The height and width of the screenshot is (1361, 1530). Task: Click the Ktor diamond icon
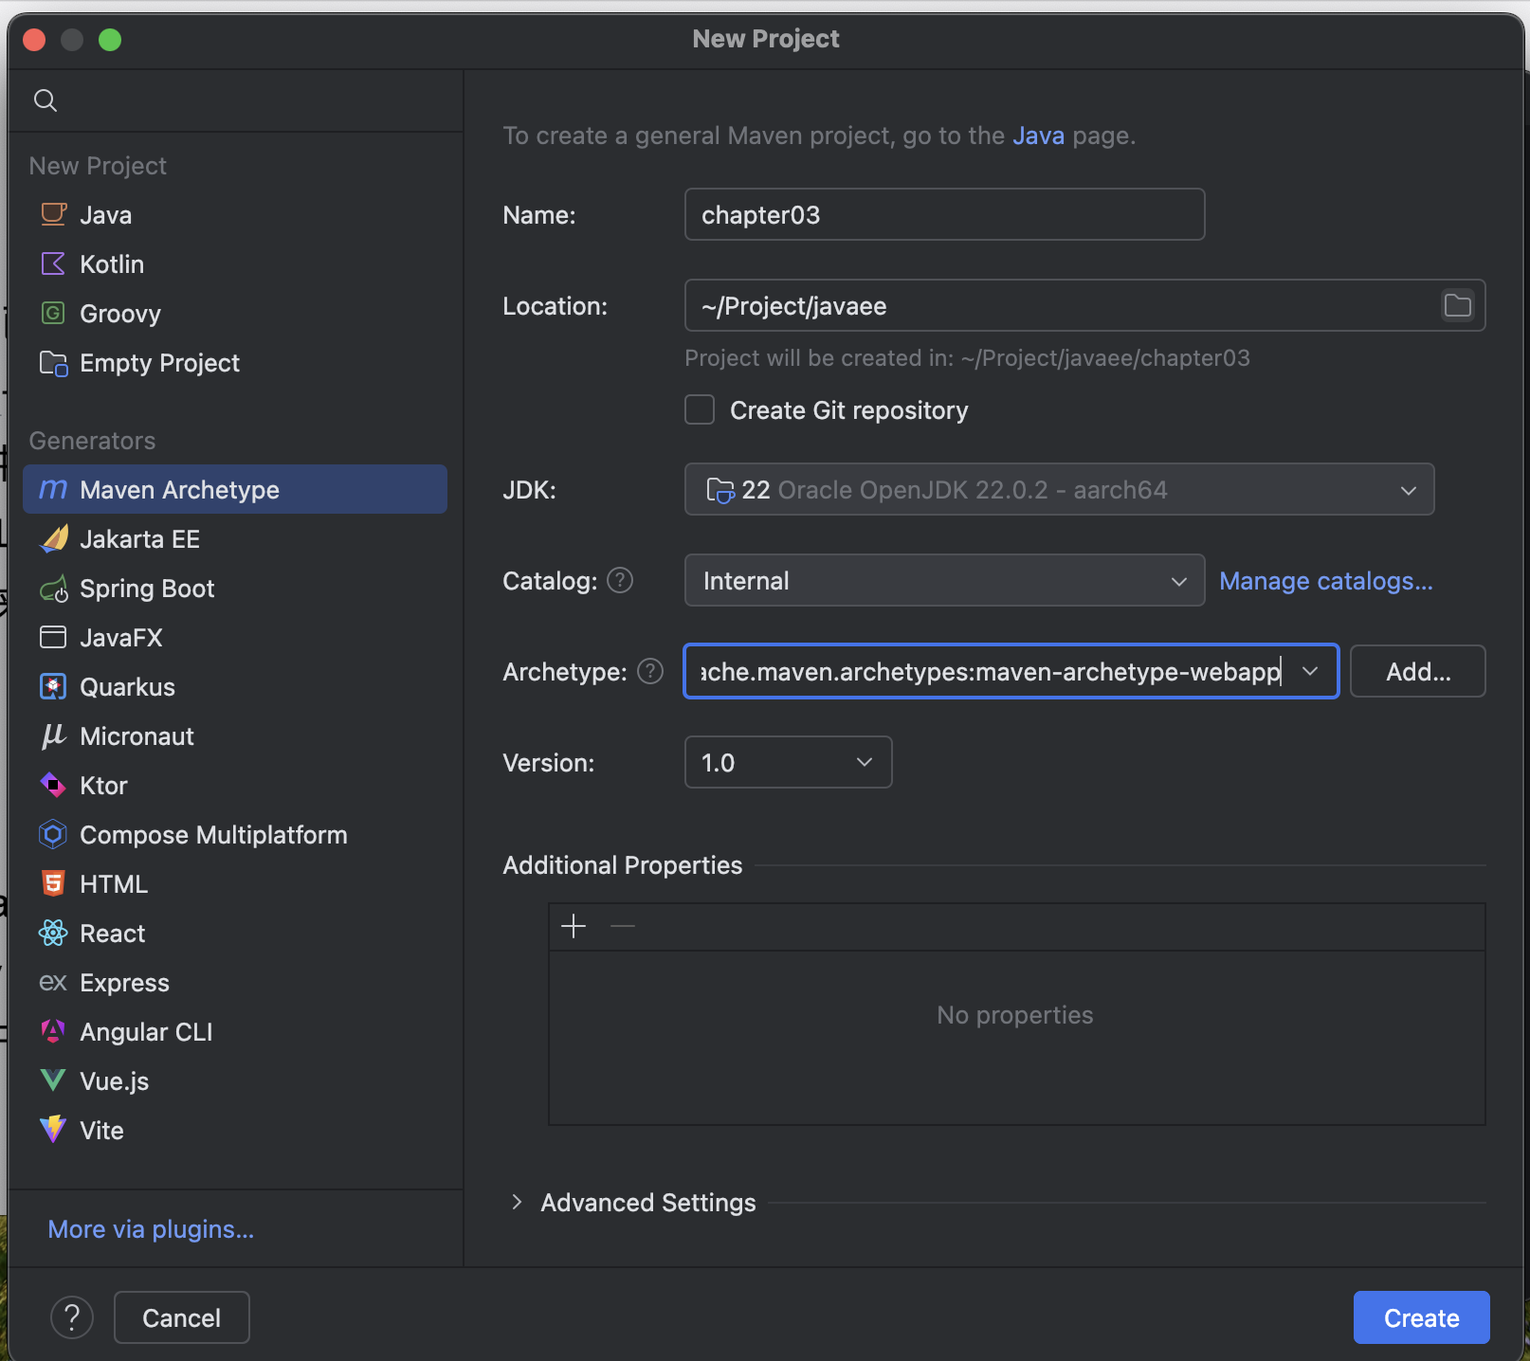click(53, 785)
